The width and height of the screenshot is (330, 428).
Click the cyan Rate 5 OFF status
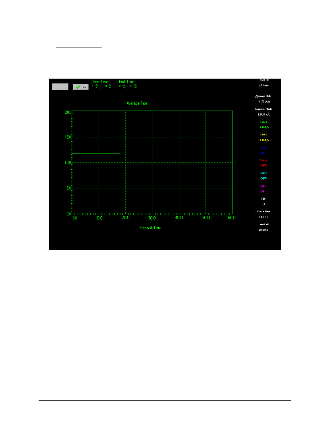(x=263, y=178)
